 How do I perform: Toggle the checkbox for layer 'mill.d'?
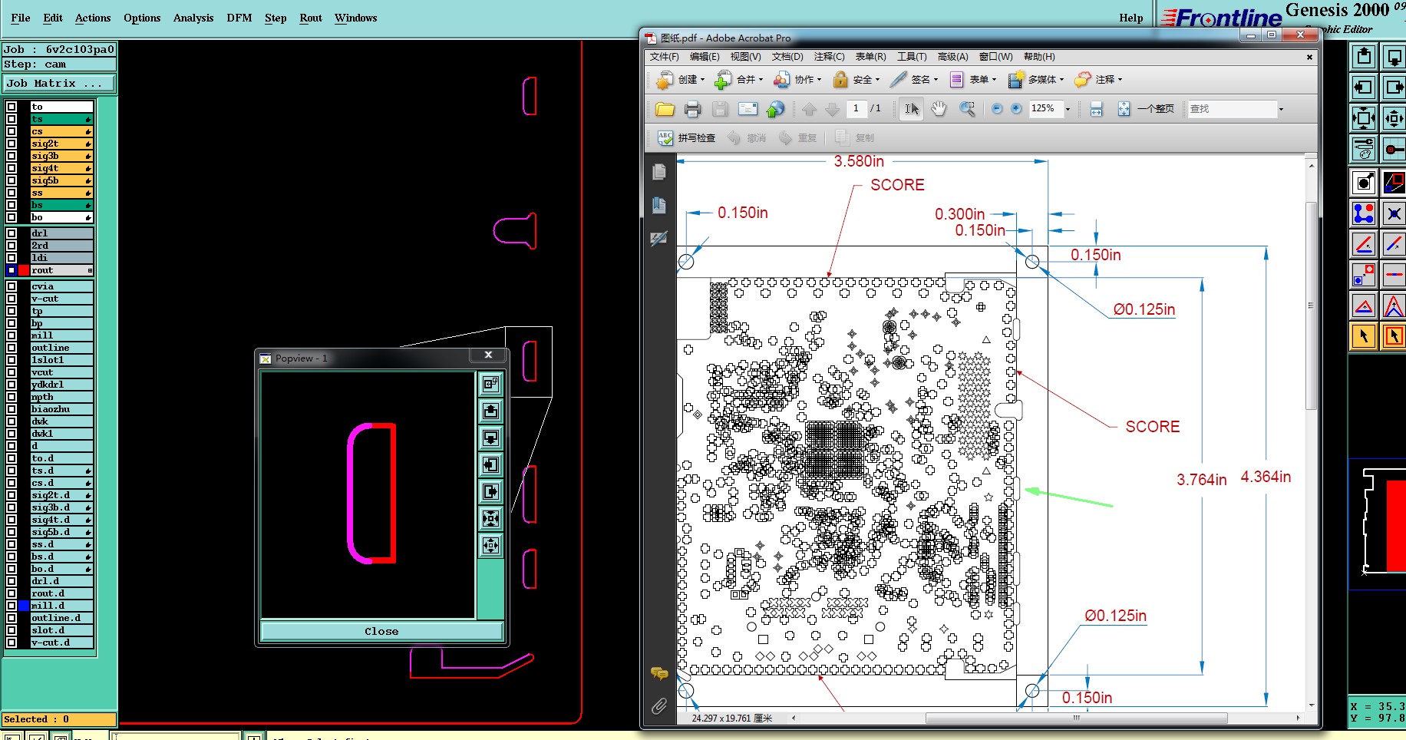point(12,606)
